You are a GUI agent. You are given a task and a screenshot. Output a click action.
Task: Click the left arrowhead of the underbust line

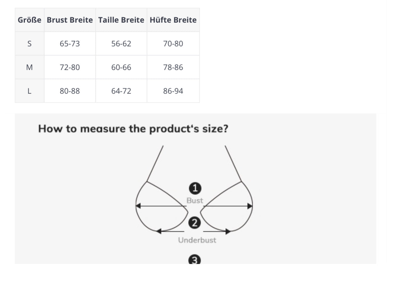pos(159,231)
